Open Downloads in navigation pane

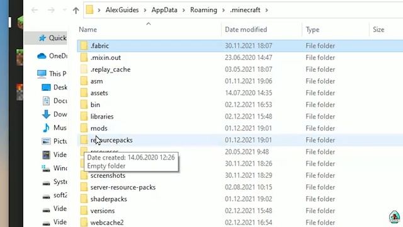54,114
